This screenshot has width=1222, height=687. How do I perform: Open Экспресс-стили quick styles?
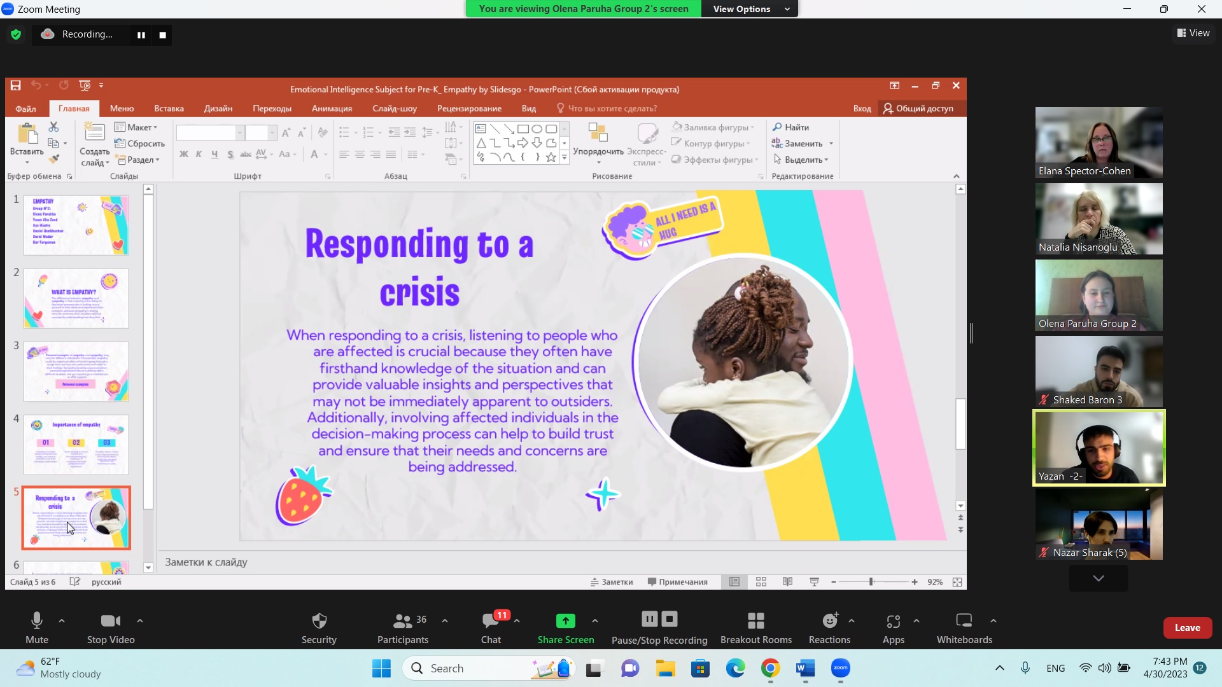(647, 145)
